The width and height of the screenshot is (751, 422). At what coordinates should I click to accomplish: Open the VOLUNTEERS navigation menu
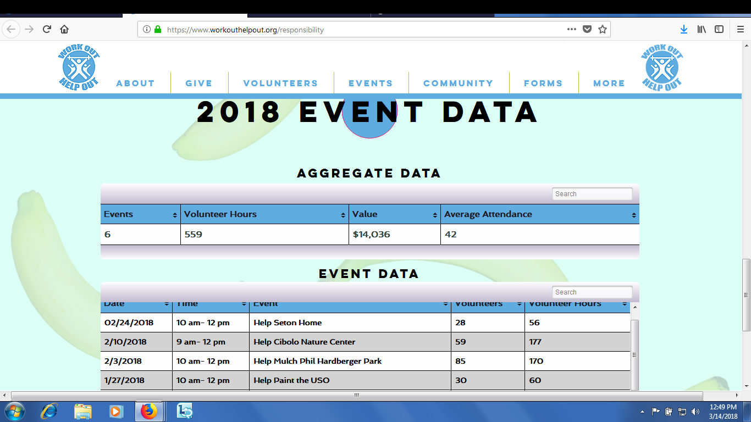[280, 84]
